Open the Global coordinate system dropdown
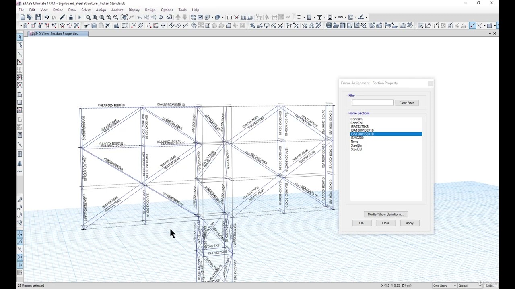Screen dimensions: 515x289 coord(471,285)
